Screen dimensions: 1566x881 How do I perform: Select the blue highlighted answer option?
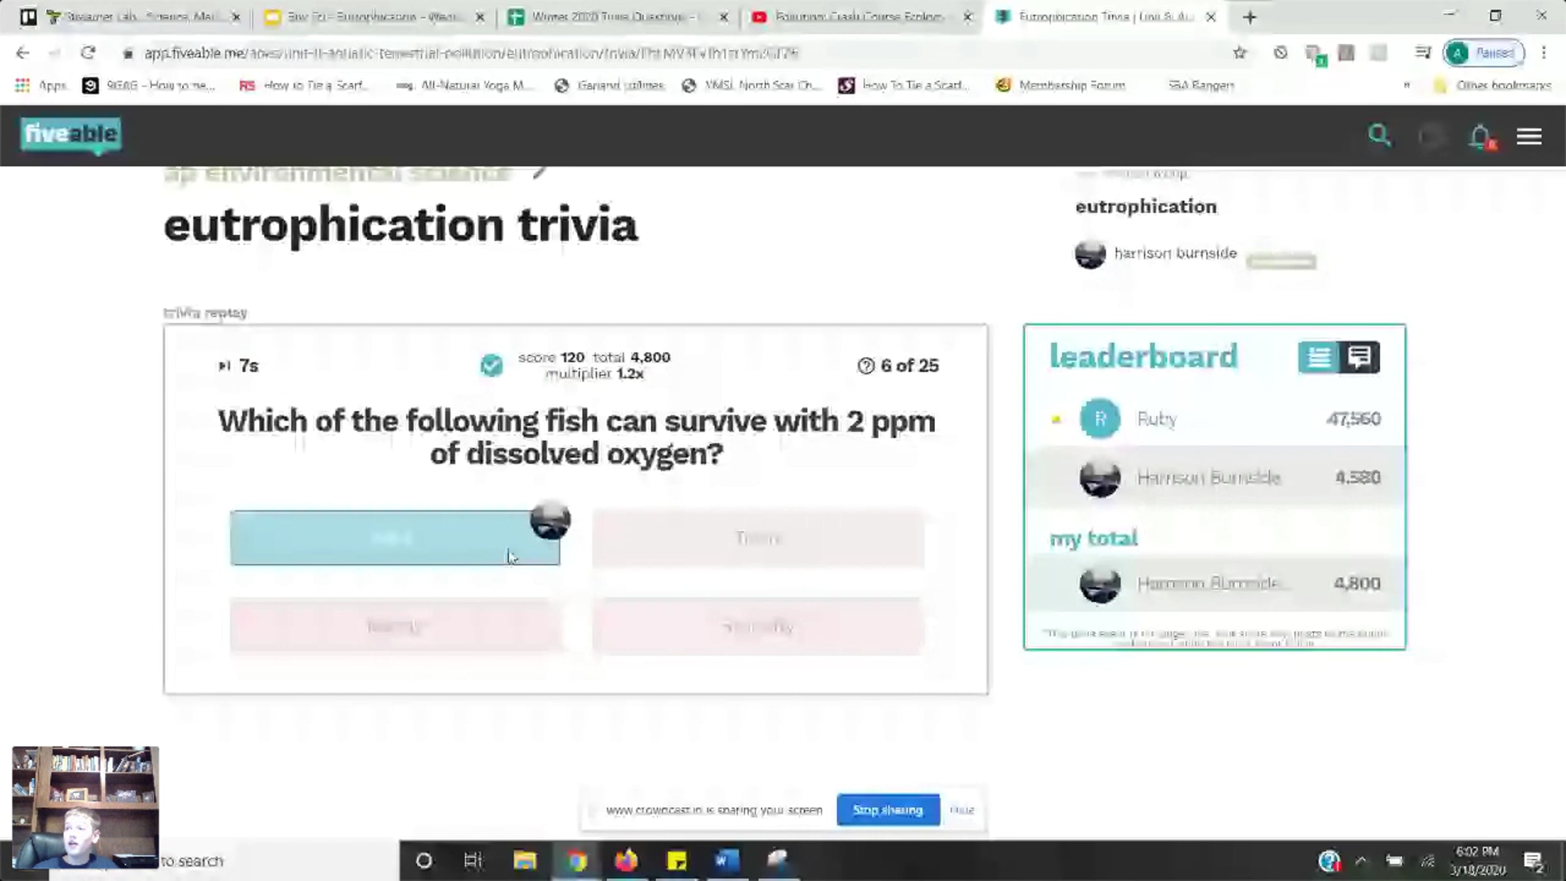394,538
